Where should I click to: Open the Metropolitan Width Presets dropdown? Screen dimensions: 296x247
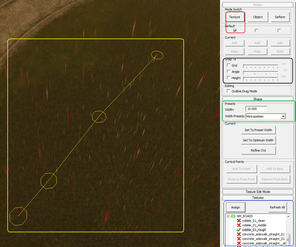click(283, 116)
